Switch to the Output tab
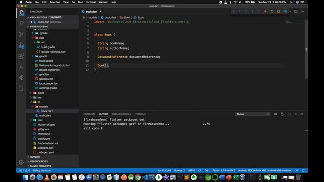324x182 pixels. tap(103, 114)
